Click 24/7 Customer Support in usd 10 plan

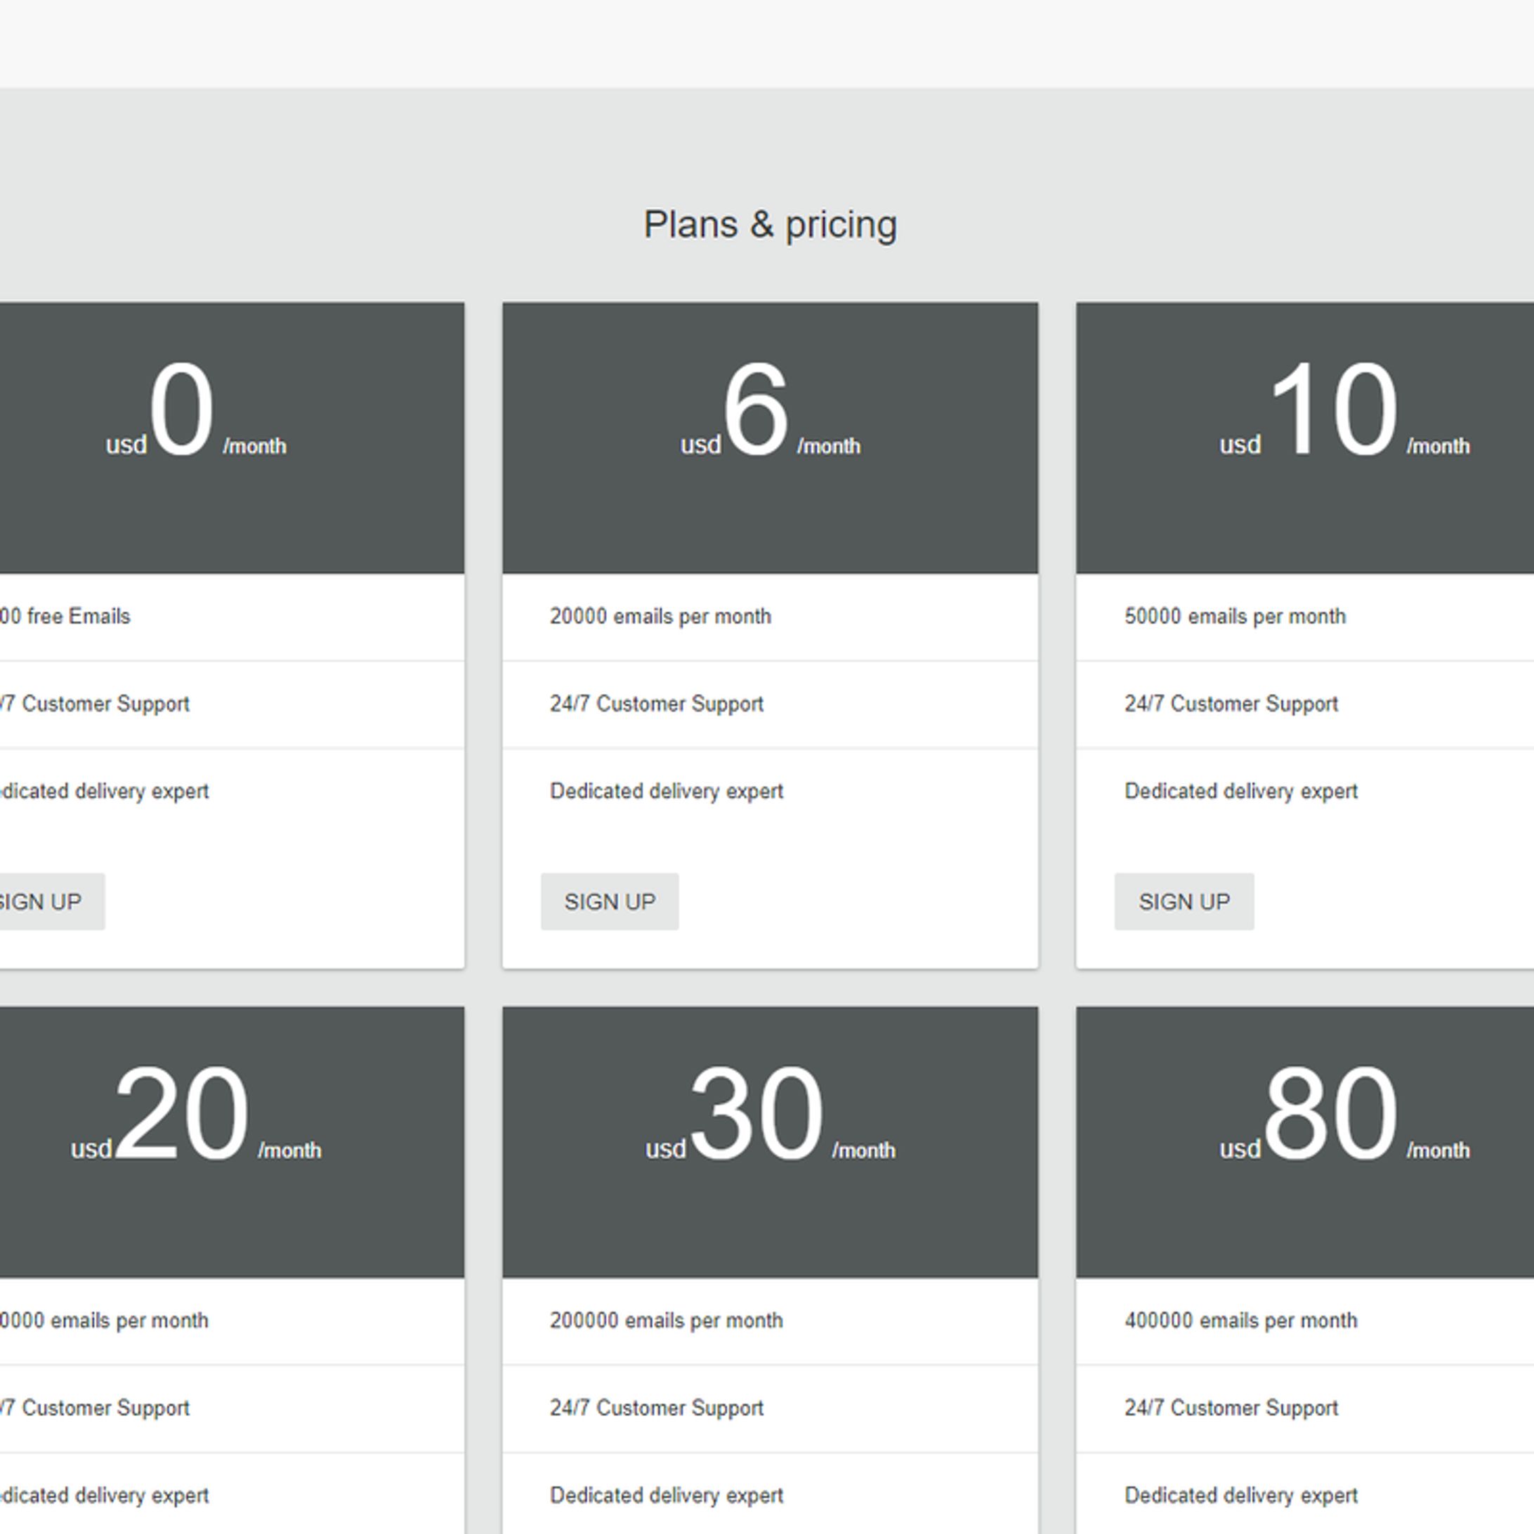[1230, 704]
